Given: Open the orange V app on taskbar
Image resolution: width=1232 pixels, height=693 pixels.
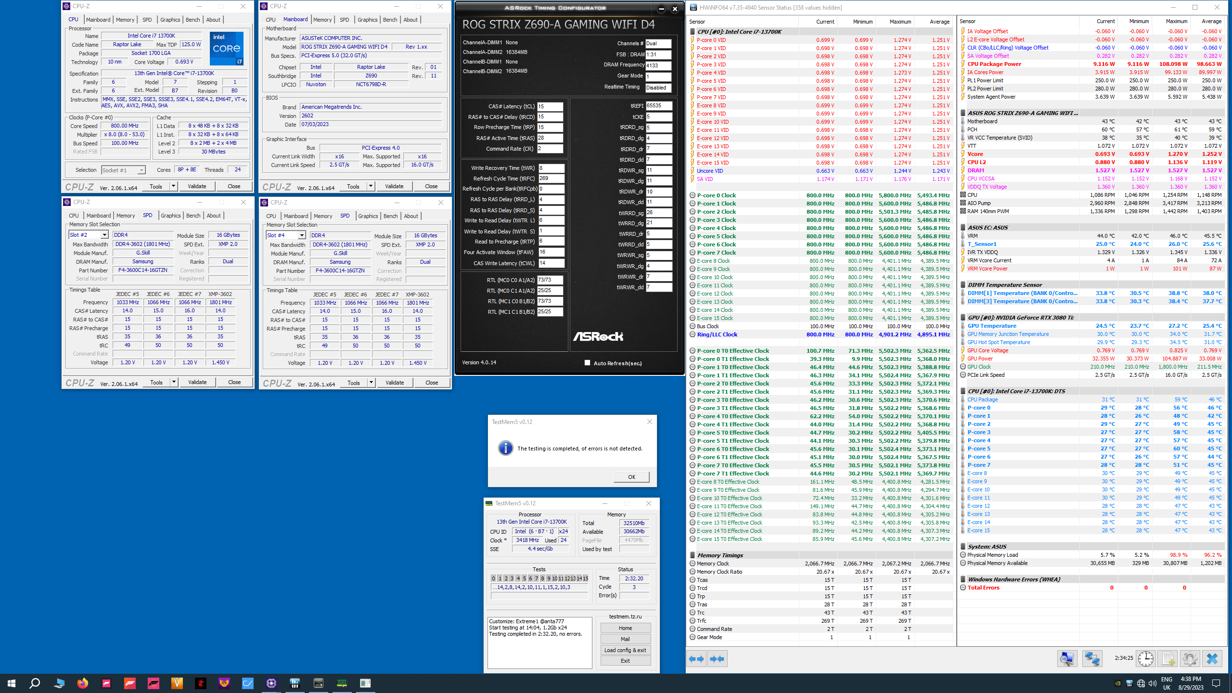Looking at the screenshot, I should click(177, 683).
